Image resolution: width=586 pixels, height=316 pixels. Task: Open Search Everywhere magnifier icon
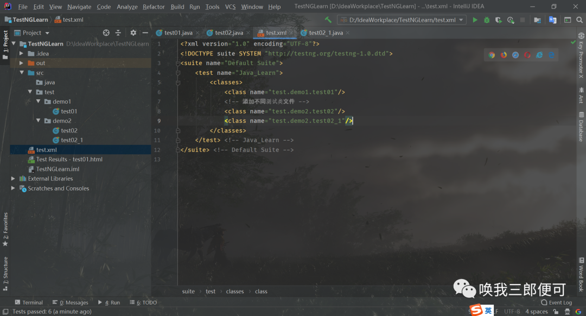point(578,20)
